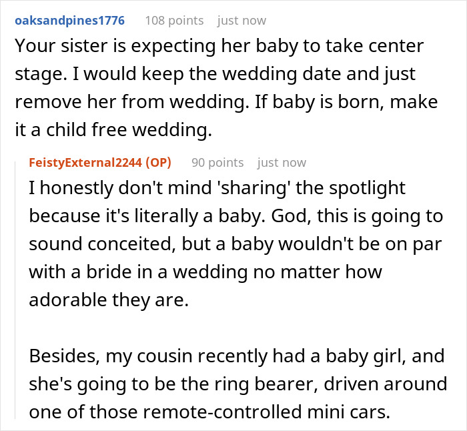Collapse reply thread via vertical line
Viewport: 467px width, 431px height.
click(x=15, y=287)
